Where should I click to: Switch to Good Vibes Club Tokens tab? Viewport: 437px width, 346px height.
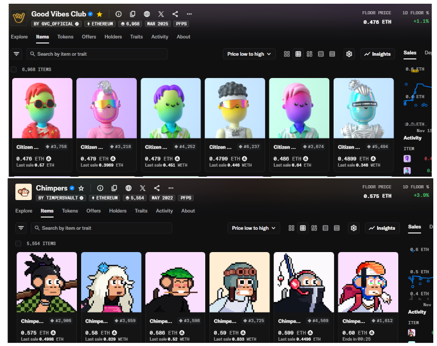[x=65, y=37]
